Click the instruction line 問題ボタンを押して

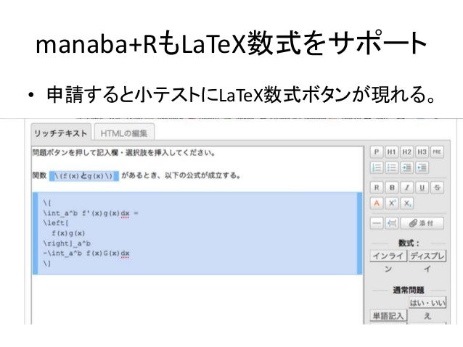click(123, 153)
